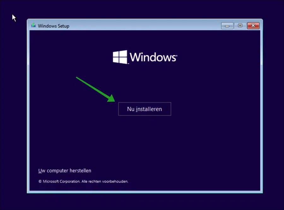
Task: Click the Nu installeren button
Action: tap(145, 109)
